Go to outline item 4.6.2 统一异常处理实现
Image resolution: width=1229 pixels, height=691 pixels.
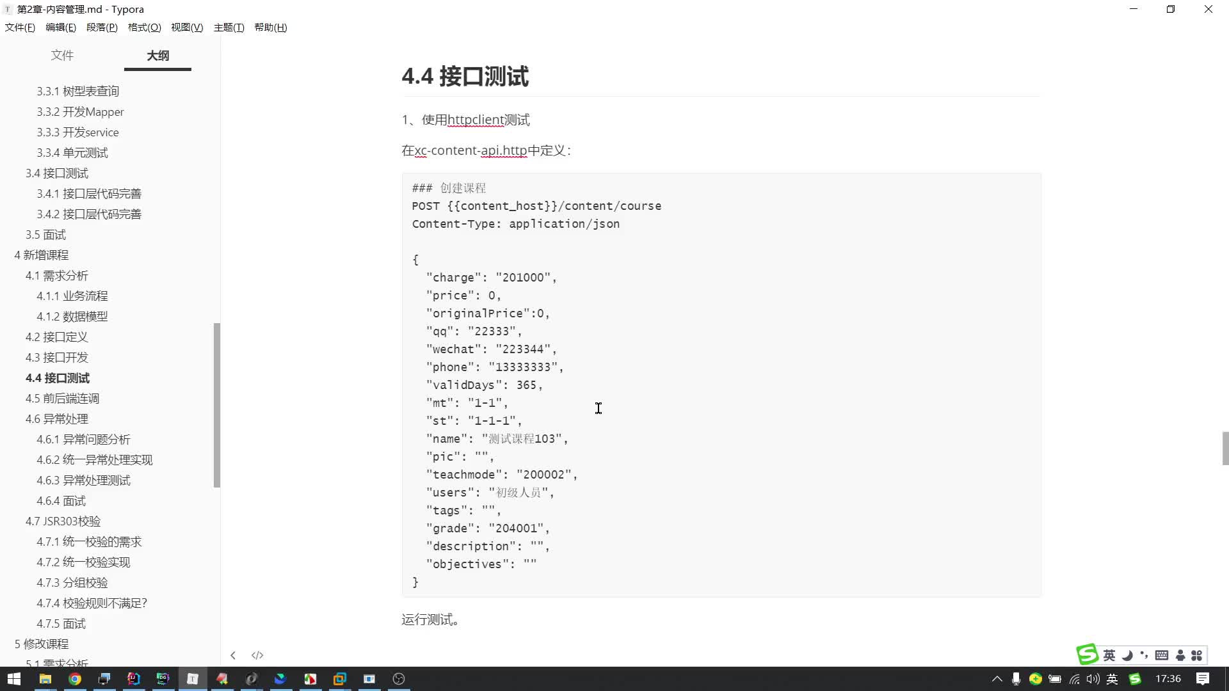(94, 460)
